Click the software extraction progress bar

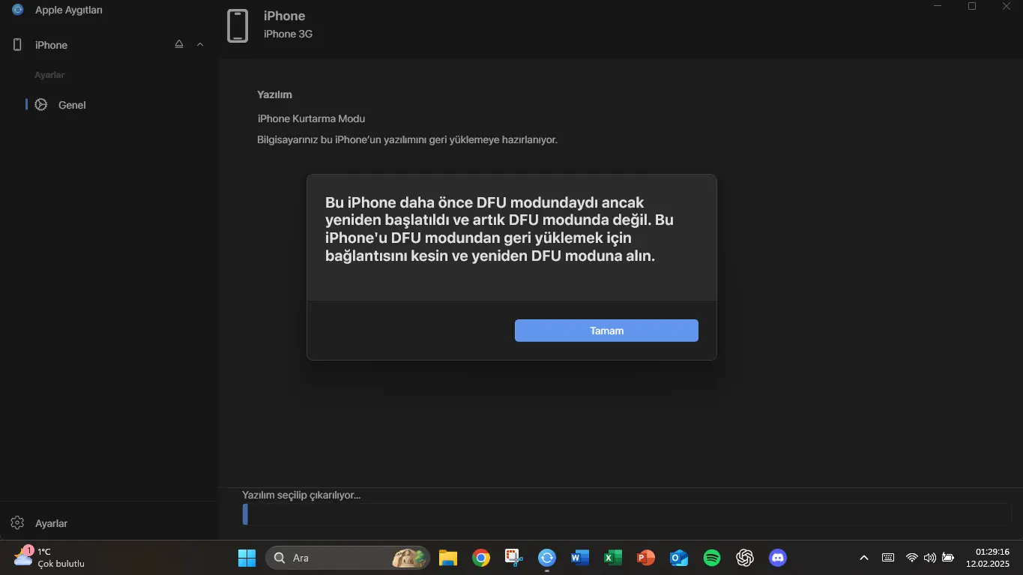point(627,514)
